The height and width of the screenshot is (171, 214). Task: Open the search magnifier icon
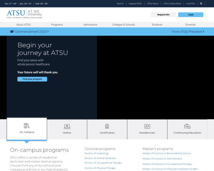coord(201,4)
